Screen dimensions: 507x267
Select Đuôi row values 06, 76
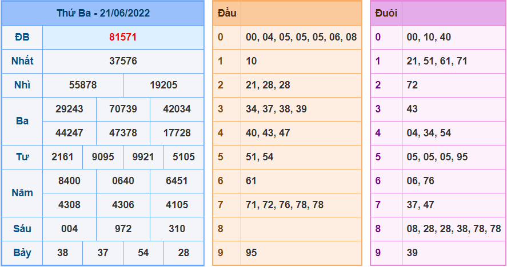420,181
